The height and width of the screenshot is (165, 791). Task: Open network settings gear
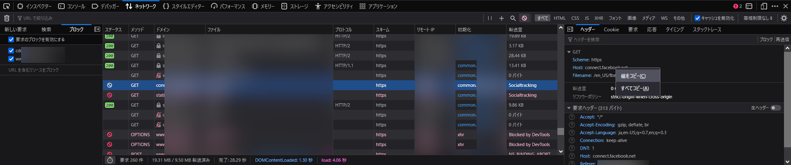pos(784,18)
